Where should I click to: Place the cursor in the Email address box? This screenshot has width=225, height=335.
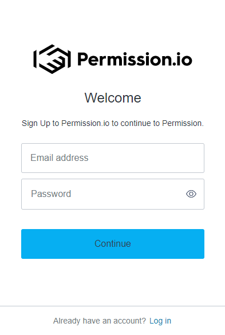[113, 158]
